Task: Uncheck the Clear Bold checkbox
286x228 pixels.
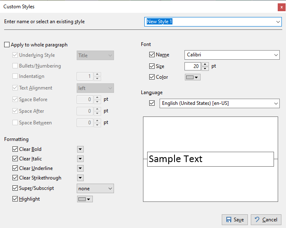Action: 15,149
